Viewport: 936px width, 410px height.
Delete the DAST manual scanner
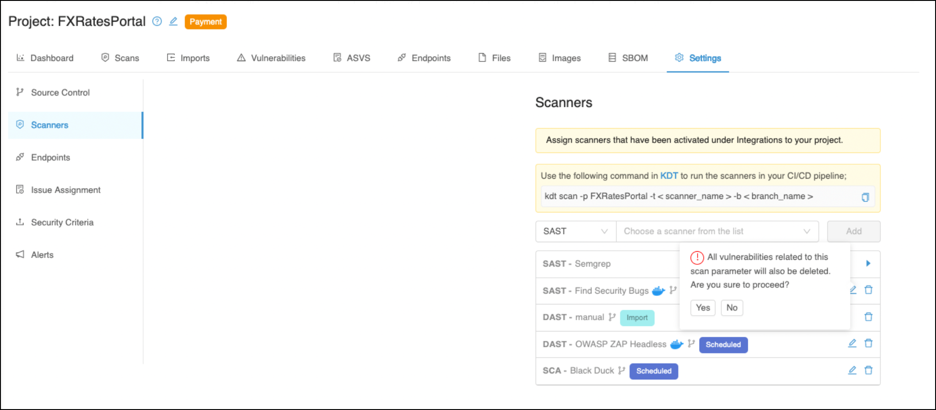coord(868,317)
